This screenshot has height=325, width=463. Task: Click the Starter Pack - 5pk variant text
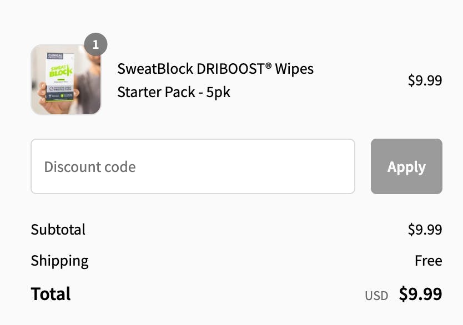point(174,92)
